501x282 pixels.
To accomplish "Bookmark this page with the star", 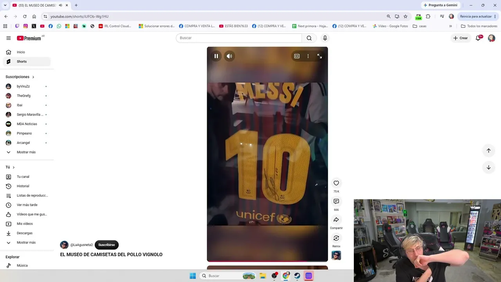I will click(x=405, y=16).
